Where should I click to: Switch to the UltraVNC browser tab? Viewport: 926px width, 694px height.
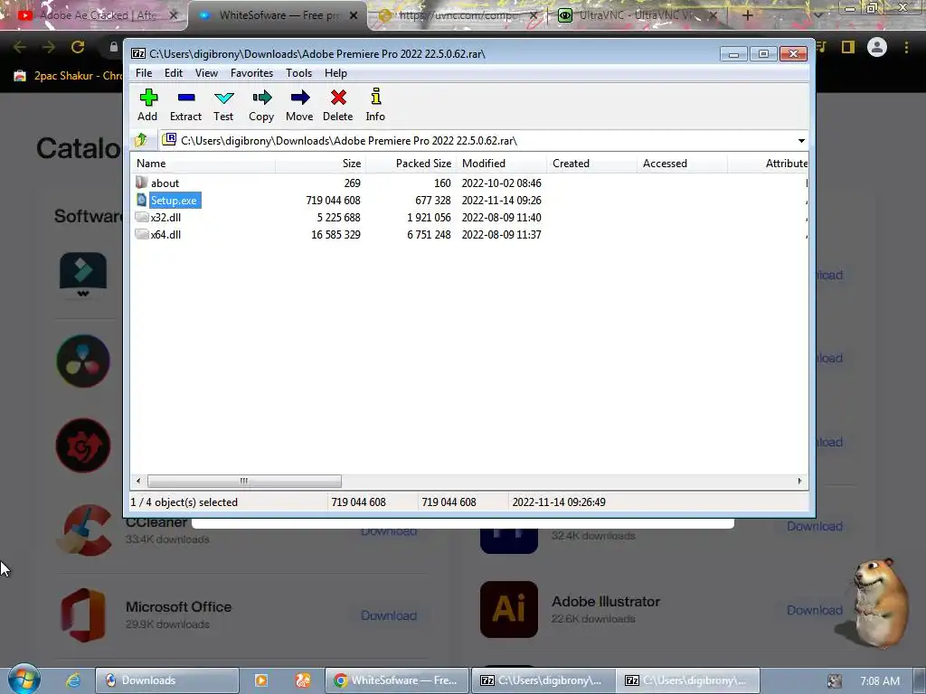(637, 15)
